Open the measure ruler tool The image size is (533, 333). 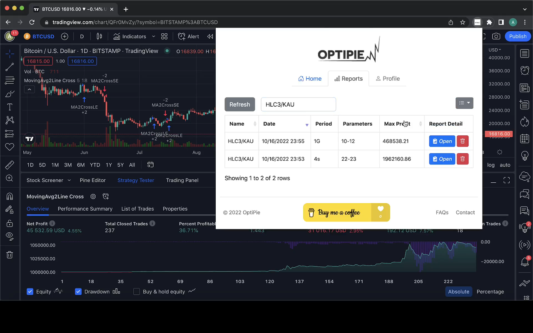pos(10,164)
